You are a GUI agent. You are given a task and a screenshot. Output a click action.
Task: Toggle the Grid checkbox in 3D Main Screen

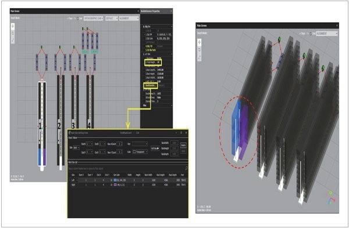point(311,34)
